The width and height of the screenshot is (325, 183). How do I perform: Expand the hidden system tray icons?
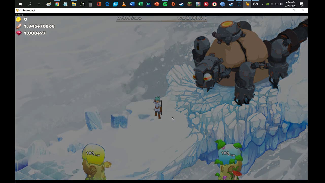tap(263, 4)
